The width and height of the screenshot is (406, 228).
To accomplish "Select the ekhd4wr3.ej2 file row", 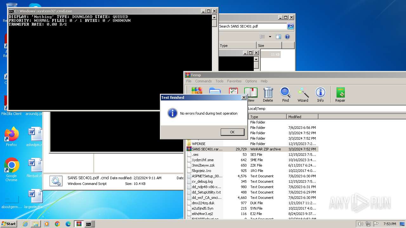I will tap(252, 214).
